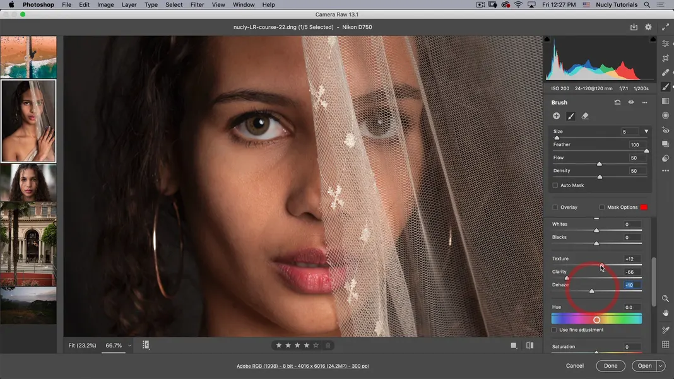
Task: Open the Presets panel icon
Action: (x=665, y=158)
